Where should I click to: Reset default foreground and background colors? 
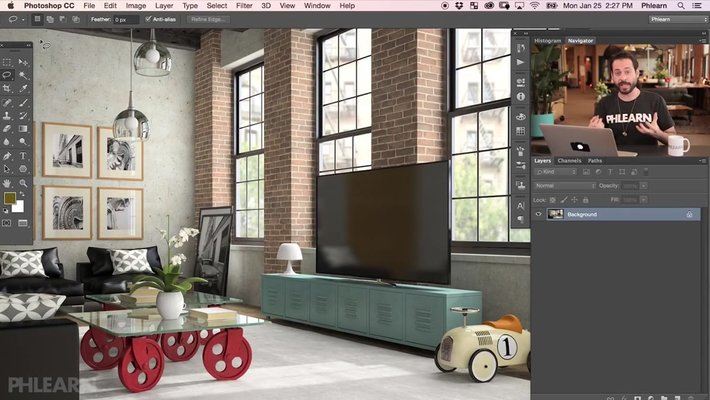(6, 210)
